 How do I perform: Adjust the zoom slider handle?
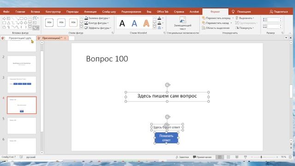click(261, 157)
